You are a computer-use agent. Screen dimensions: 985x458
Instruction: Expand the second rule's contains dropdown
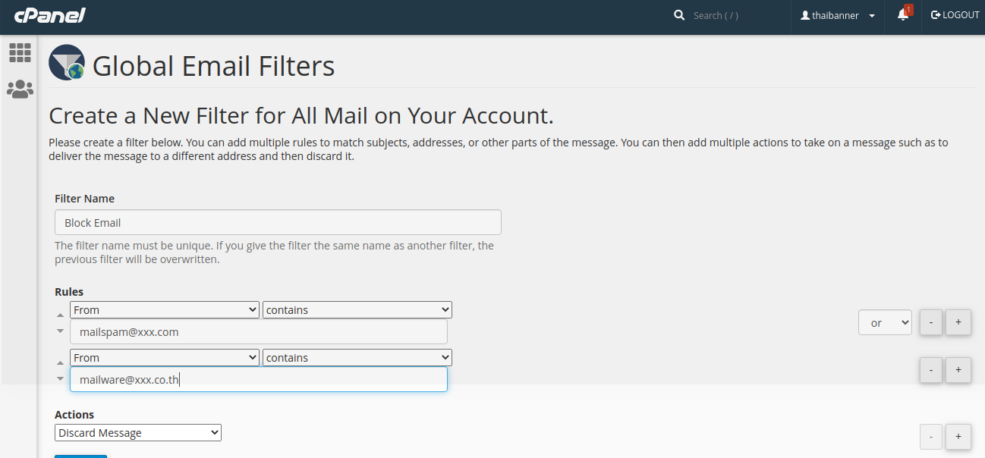357,358
